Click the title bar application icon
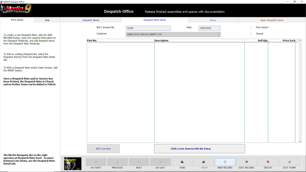The width and height of the screenshot is (306, 172). point(2,2)
